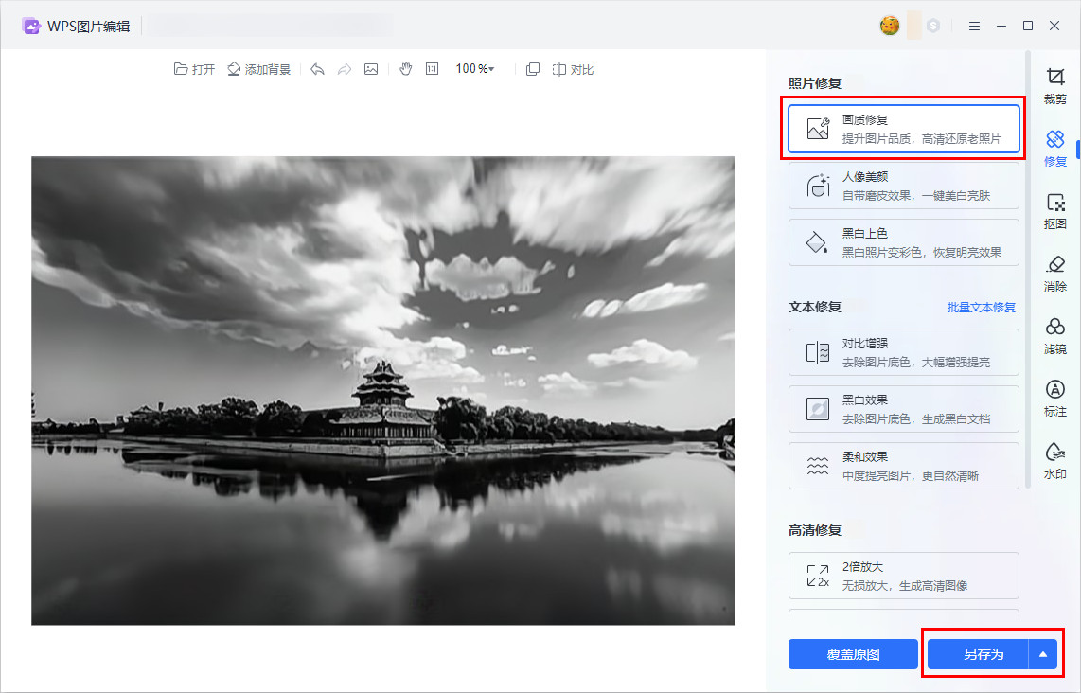Screen dimensions: 1081x693
Task: Toggle the 对比 compare view
Action: (573, 69)
